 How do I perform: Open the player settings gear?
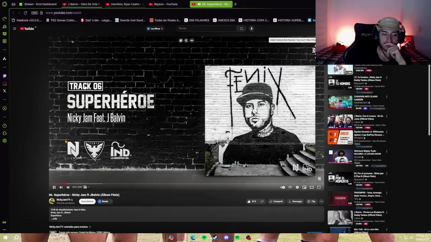(297, 187)
